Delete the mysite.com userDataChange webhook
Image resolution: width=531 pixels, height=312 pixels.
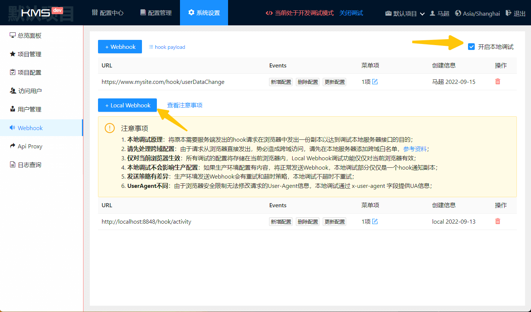[497, 82]
